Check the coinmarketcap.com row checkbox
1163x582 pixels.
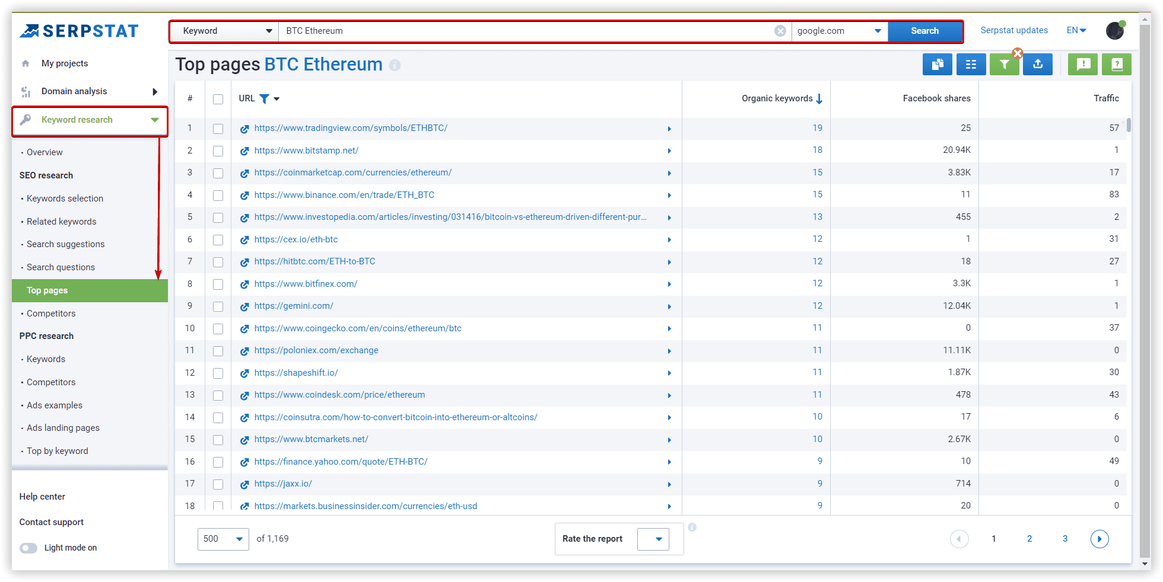[218, 173]
